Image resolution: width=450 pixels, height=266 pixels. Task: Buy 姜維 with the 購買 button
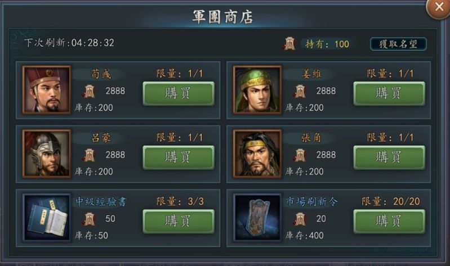click(x=389, y=93)
